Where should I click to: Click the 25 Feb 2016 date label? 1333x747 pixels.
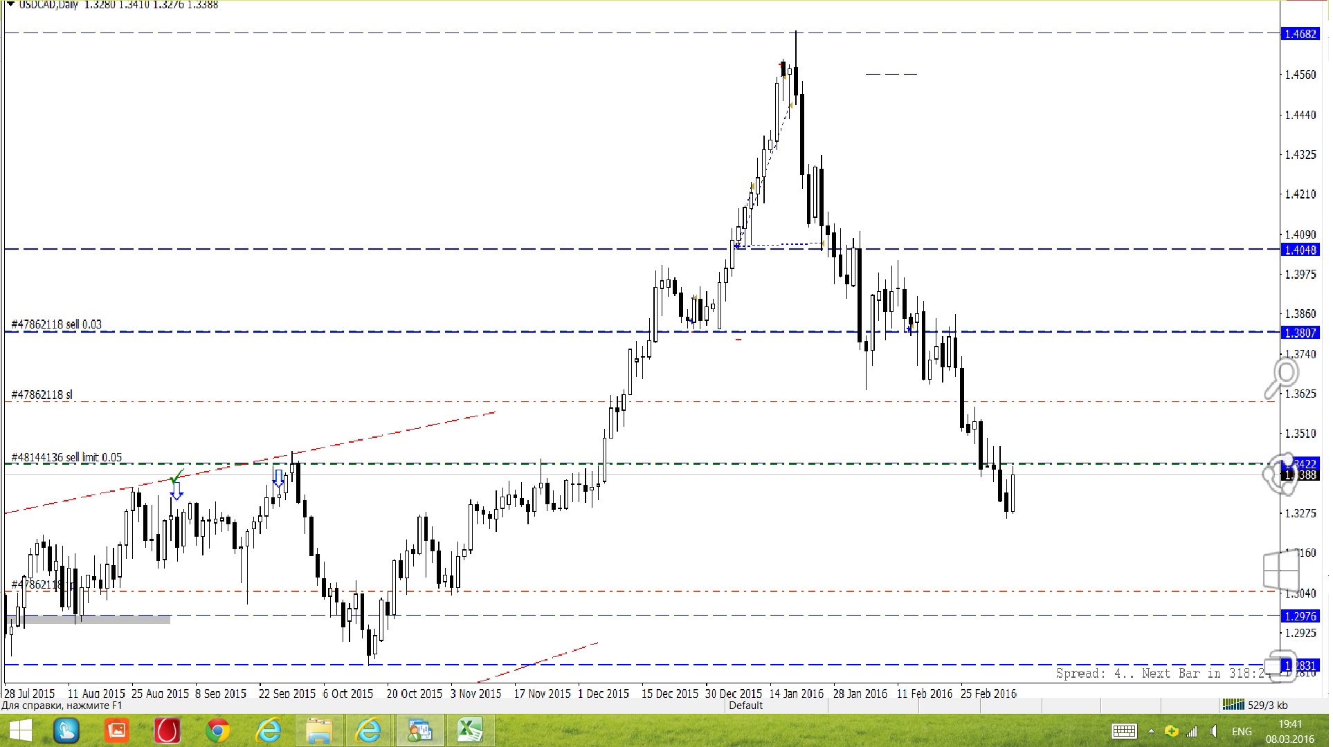[988, 693]
